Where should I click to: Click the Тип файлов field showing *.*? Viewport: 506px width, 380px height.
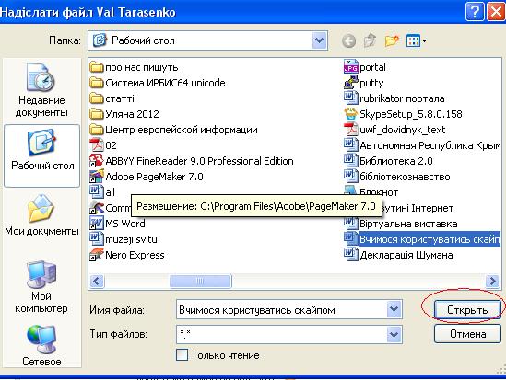pyautogui.click(x=282, y=334)
